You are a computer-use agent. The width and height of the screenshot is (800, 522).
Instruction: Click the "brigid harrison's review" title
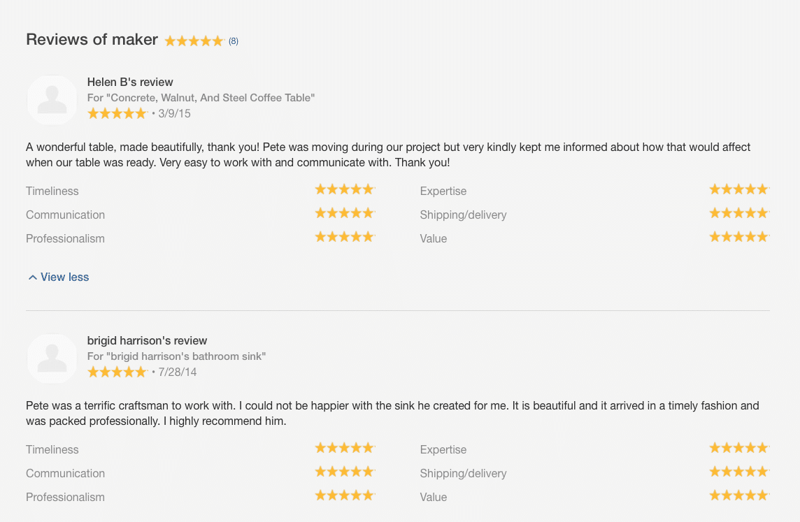[147, 341]
